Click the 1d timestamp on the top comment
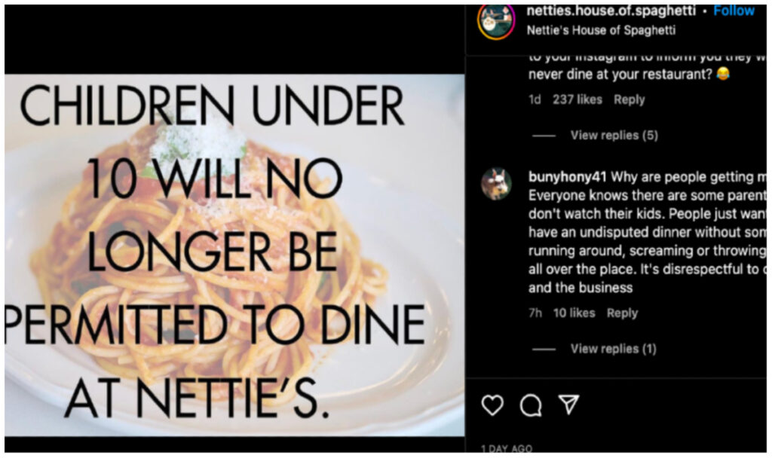 [535, 99]
